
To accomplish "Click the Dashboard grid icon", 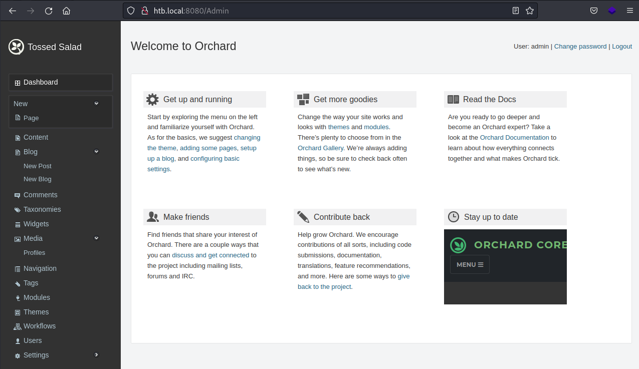I will 18,83.
